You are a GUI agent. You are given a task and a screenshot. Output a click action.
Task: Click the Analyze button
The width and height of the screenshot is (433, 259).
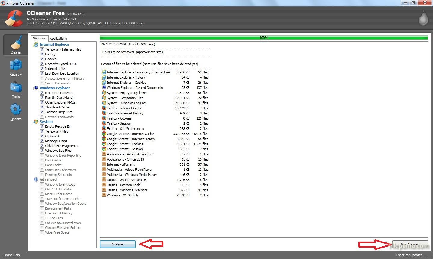tap(117, 244)
